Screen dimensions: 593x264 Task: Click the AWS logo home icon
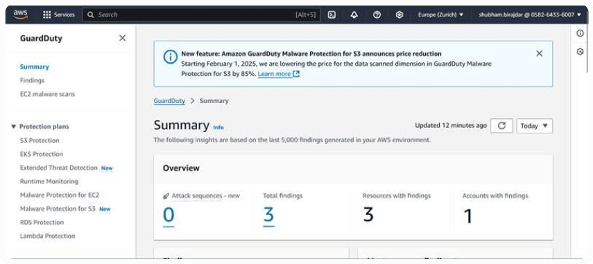[20, 15]
